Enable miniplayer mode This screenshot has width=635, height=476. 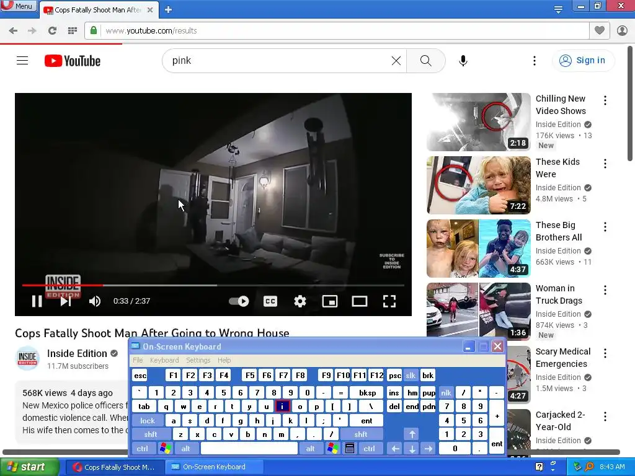330,301
